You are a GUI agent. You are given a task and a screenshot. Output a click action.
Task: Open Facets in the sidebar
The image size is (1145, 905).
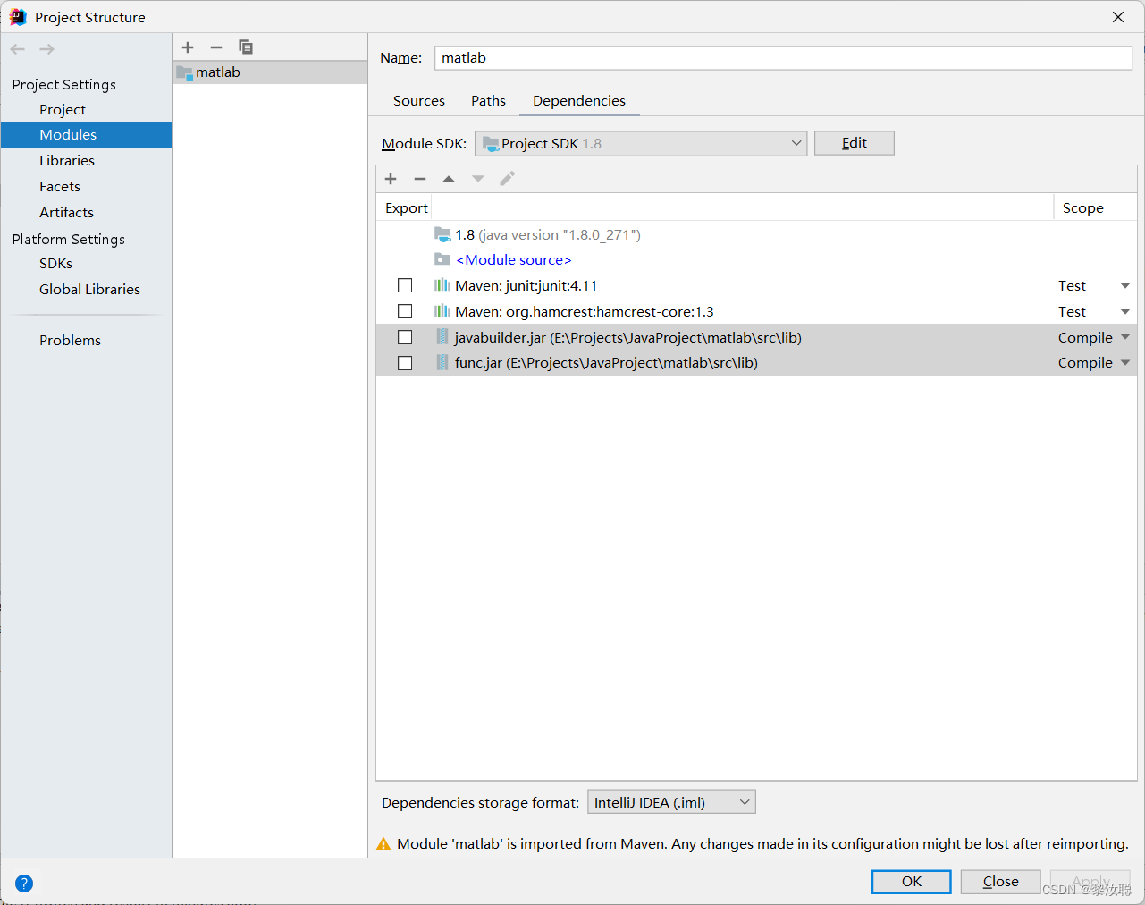pyautogui.click(x=60, y=186)
